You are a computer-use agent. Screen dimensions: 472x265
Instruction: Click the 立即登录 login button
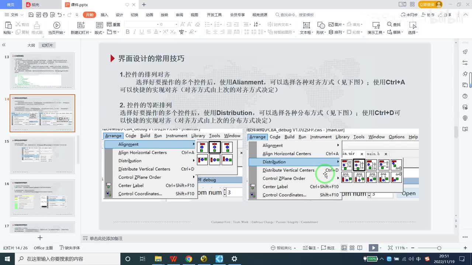(430, 4)
